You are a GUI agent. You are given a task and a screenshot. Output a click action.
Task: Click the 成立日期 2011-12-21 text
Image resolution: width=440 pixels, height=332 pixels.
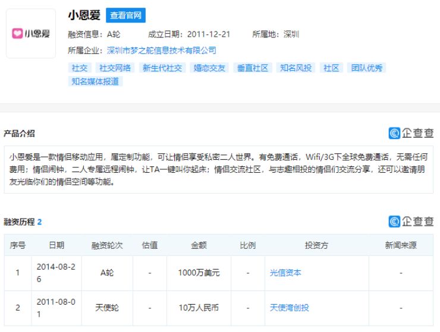pyautogui.click(x=189, y=34)
